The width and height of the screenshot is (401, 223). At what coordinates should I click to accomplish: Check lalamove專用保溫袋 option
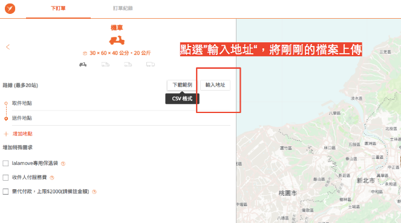5,163
